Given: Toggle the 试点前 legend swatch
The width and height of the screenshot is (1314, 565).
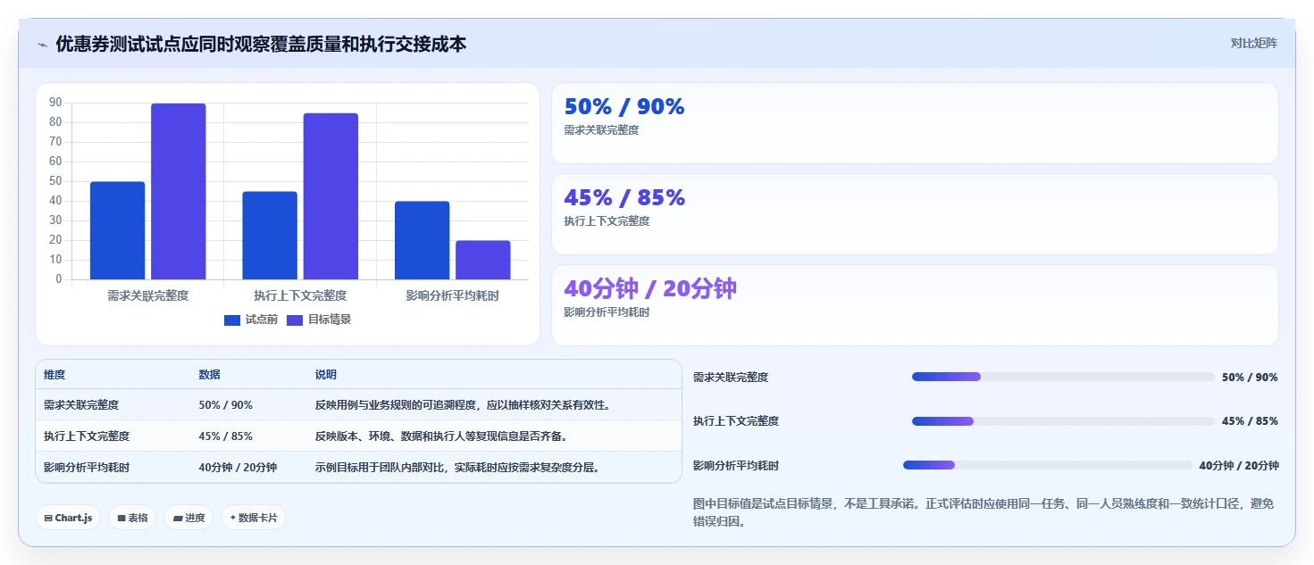Looking at the screenshot, I should 232,320.
